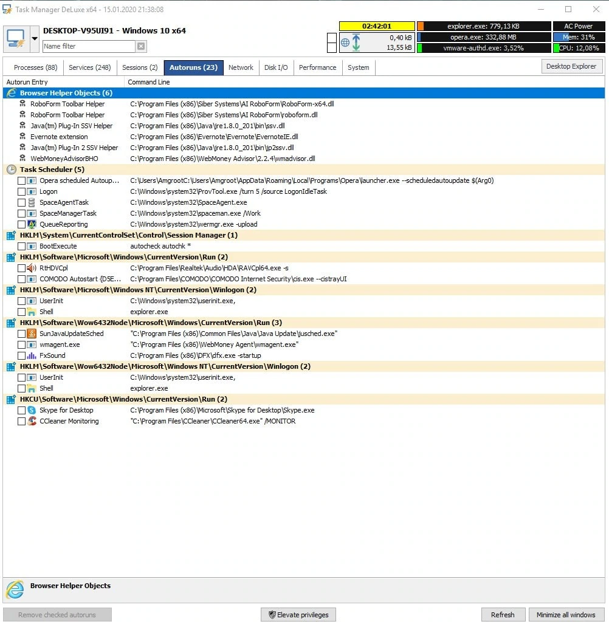Click the Autorun Entry column header

63,82
